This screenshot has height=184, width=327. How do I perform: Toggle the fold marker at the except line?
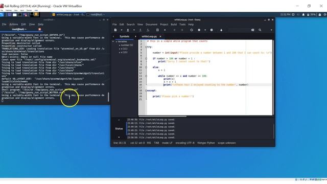pos(146,90)
